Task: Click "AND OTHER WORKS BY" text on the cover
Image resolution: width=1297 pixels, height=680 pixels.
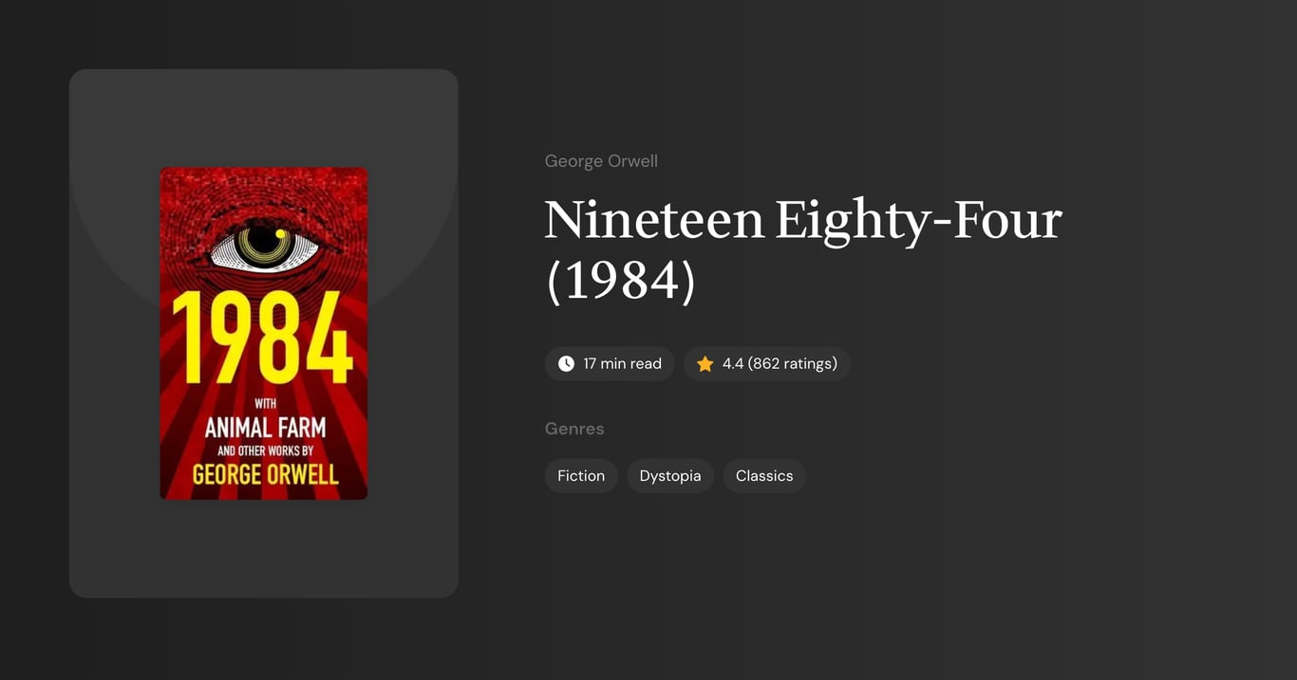Action: [264, 450]
